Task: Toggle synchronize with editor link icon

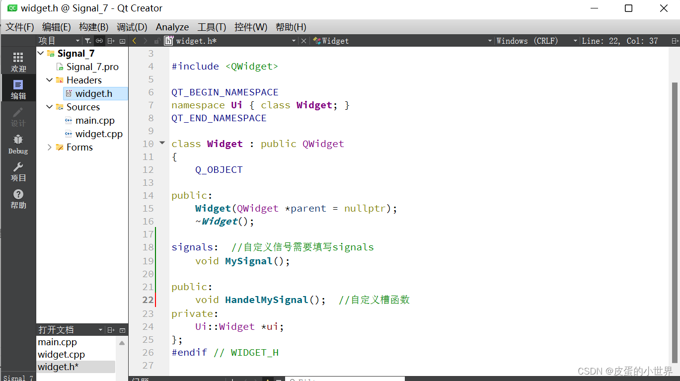Action: (x=99, y=41)
